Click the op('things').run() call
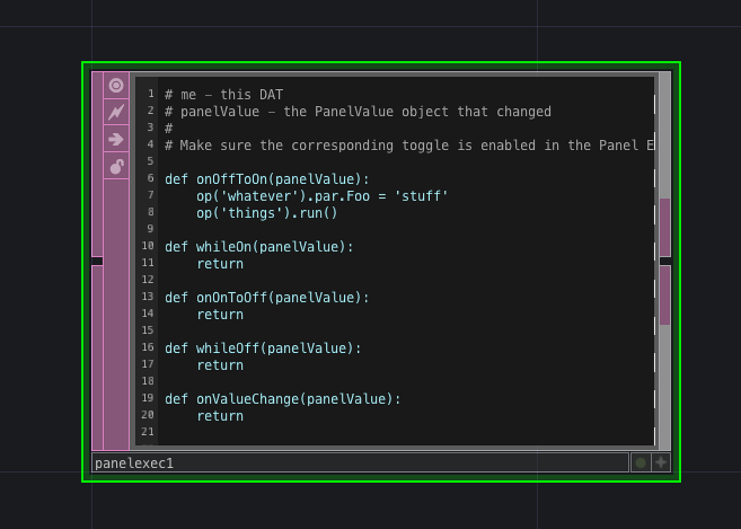The image size is (741, 529). (266, 212)
